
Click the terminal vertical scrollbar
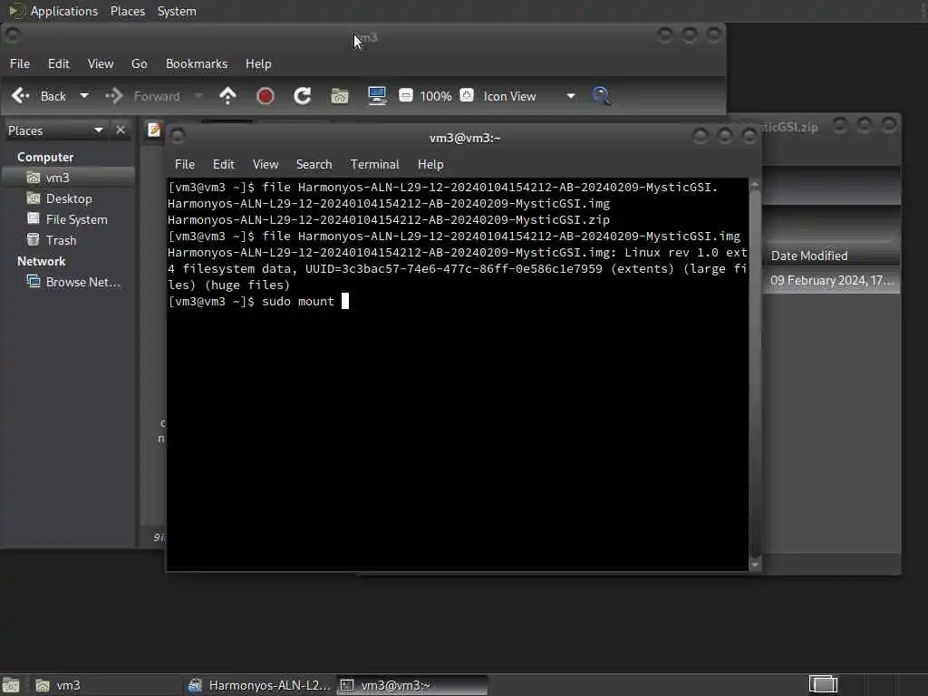[x=755, y=374]
